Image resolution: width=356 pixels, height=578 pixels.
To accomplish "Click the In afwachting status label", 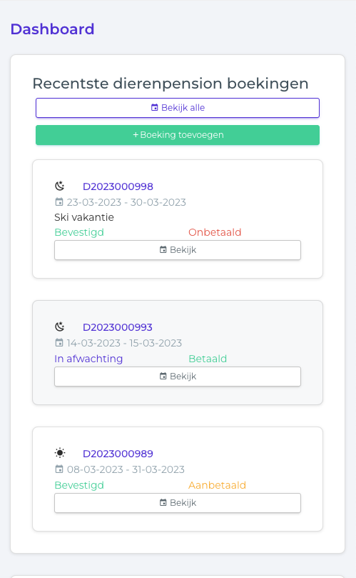I will point(88,359).
